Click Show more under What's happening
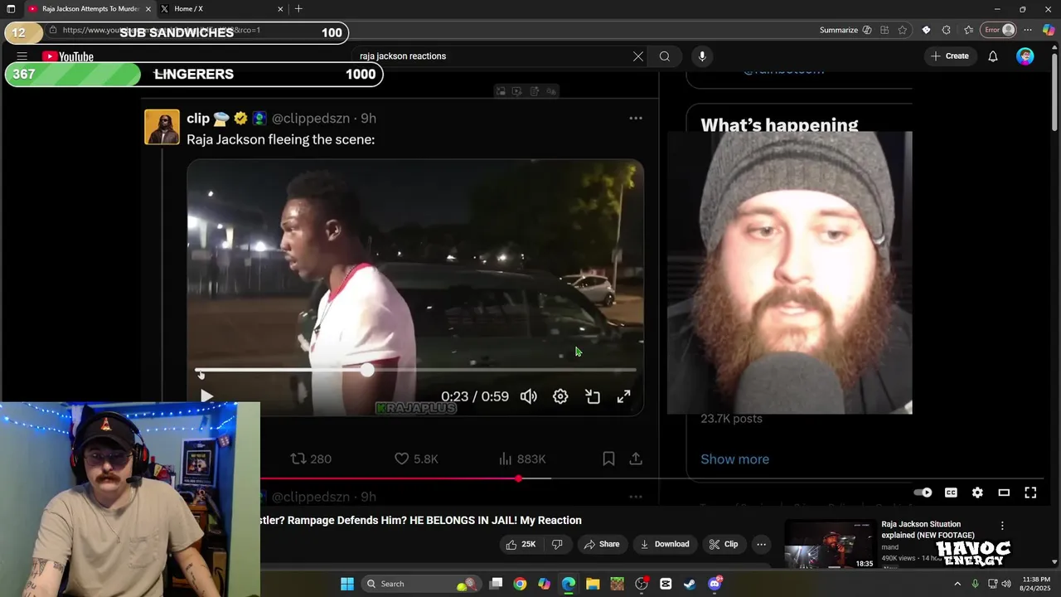This screenshot has height=597, width=1061. 734,459
